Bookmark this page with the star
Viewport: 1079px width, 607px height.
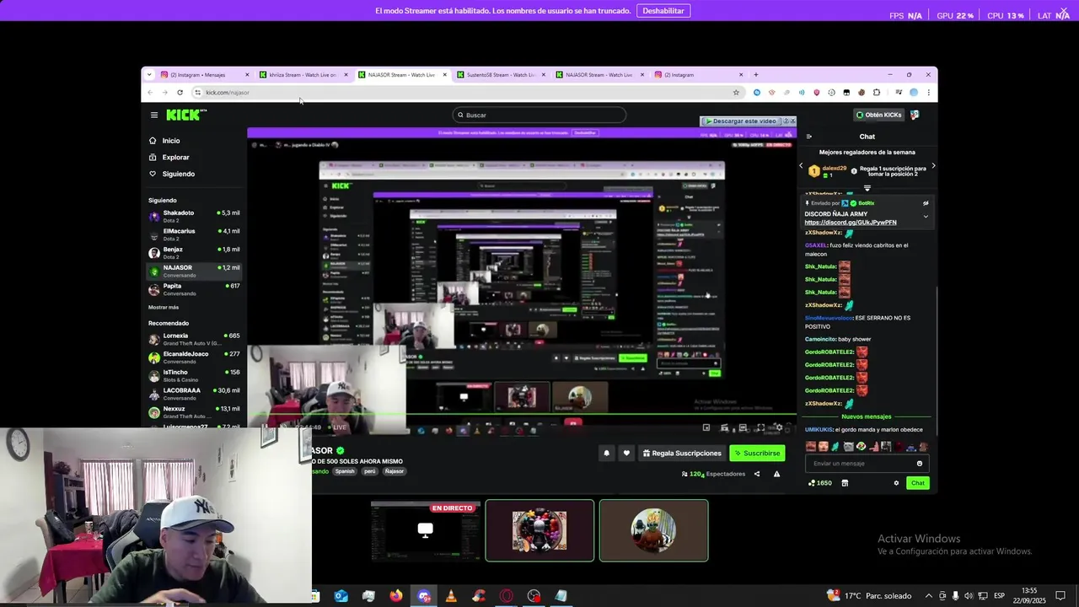tap(736, 93)
